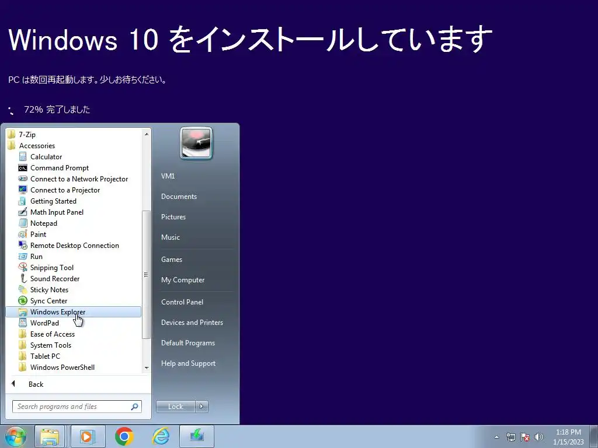Click the programs list scrollbar thumb
This screenshot has height=448, width=598.
click(146, 274)
